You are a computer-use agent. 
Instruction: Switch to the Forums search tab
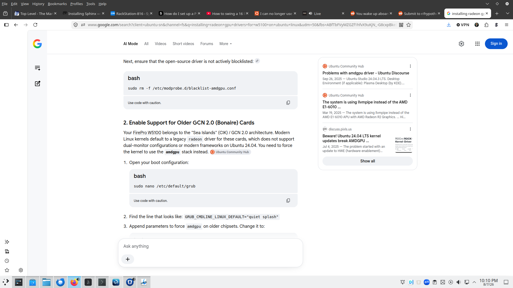pos(207,44)
